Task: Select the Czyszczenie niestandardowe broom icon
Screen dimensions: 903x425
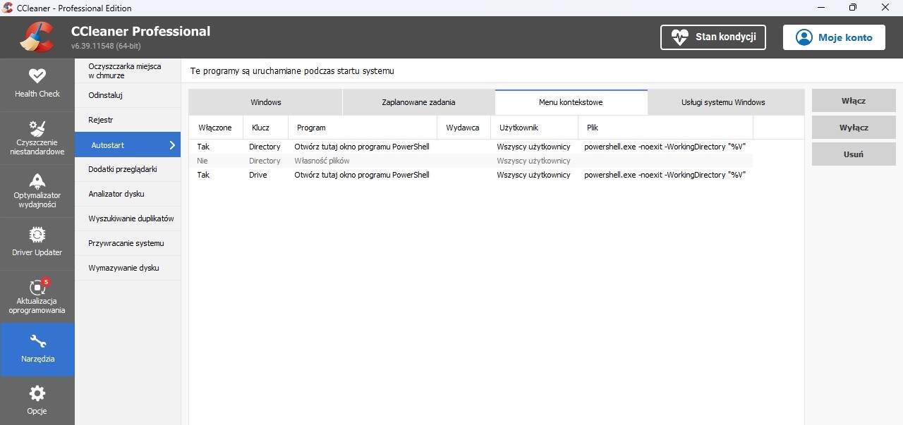Action: pos(37,128)
